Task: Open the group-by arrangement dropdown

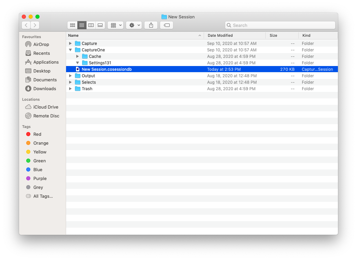Action: [x=116, y=25]
